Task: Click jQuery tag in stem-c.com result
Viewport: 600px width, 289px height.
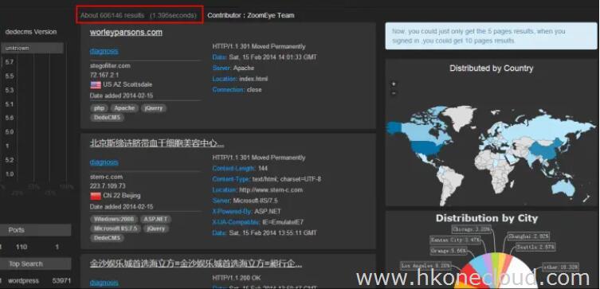Action: [155, 228]
